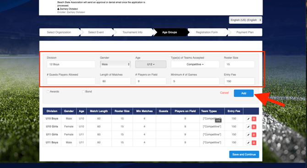Click the blue Add button
The height and width of the screenshot is (168, 307).
coord(244,93)
